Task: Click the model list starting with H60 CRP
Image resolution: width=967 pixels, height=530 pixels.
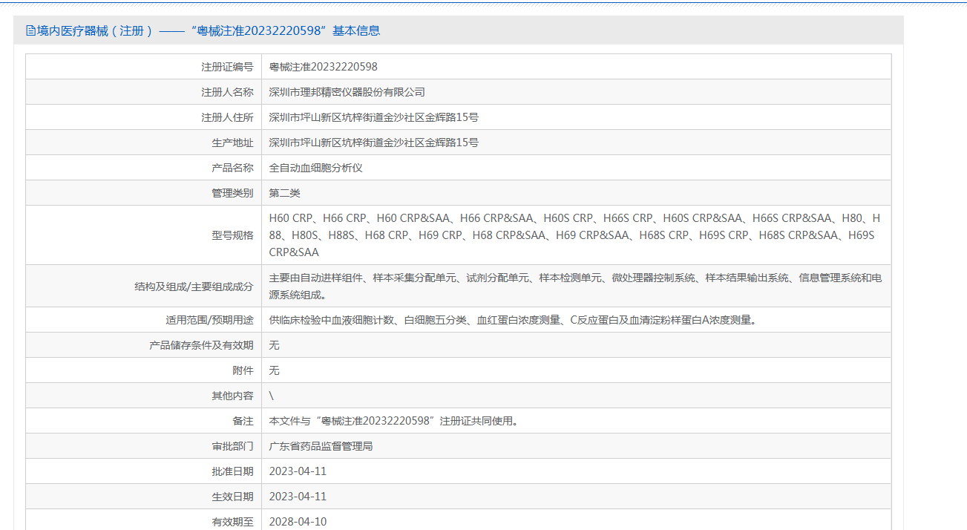Action: point(574,235)
